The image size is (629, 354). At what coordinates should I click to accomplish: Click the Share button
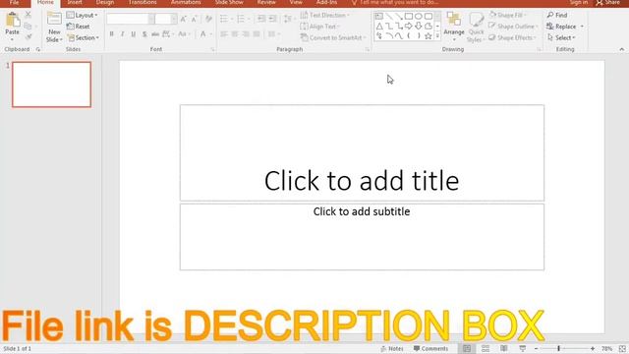[x=608, y=3]
